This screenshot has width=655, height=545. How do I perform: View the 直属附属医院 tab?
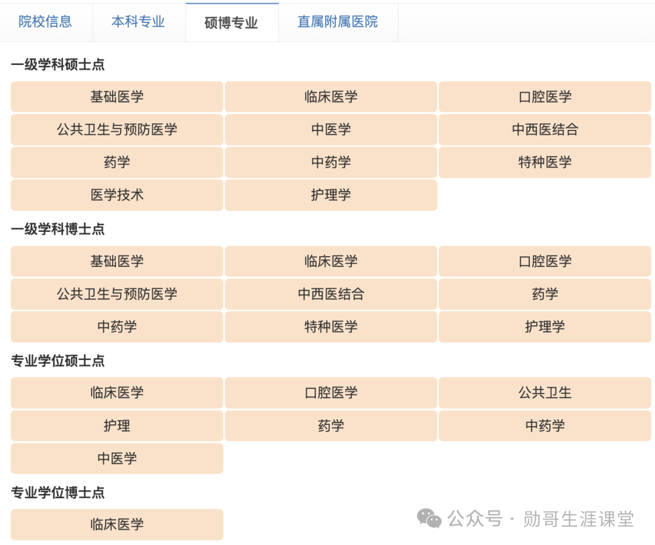pos(337,21)
